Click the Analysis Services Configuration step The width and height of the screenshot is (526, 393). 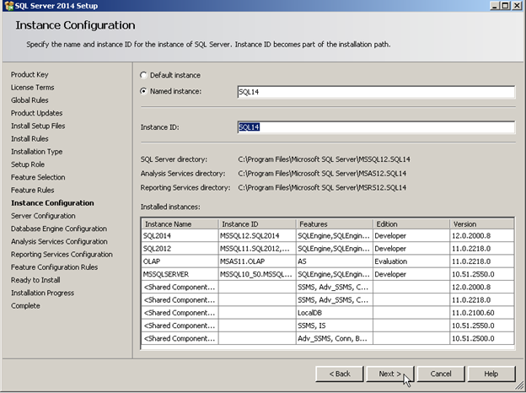(59, 241)
